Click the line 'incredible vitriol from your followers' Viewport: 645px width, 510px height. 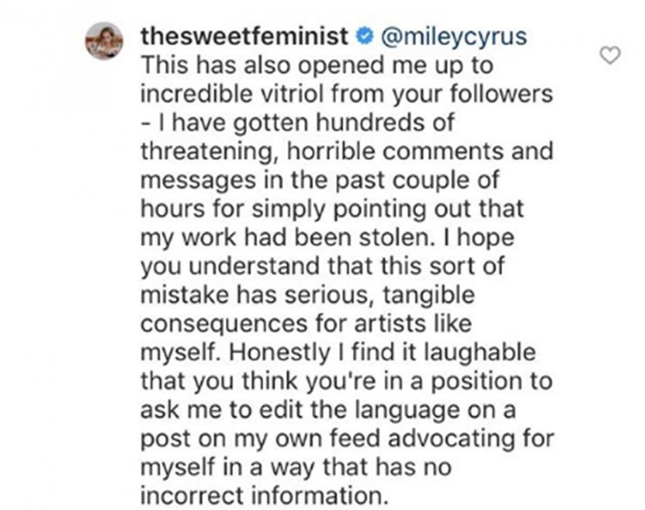347,94
